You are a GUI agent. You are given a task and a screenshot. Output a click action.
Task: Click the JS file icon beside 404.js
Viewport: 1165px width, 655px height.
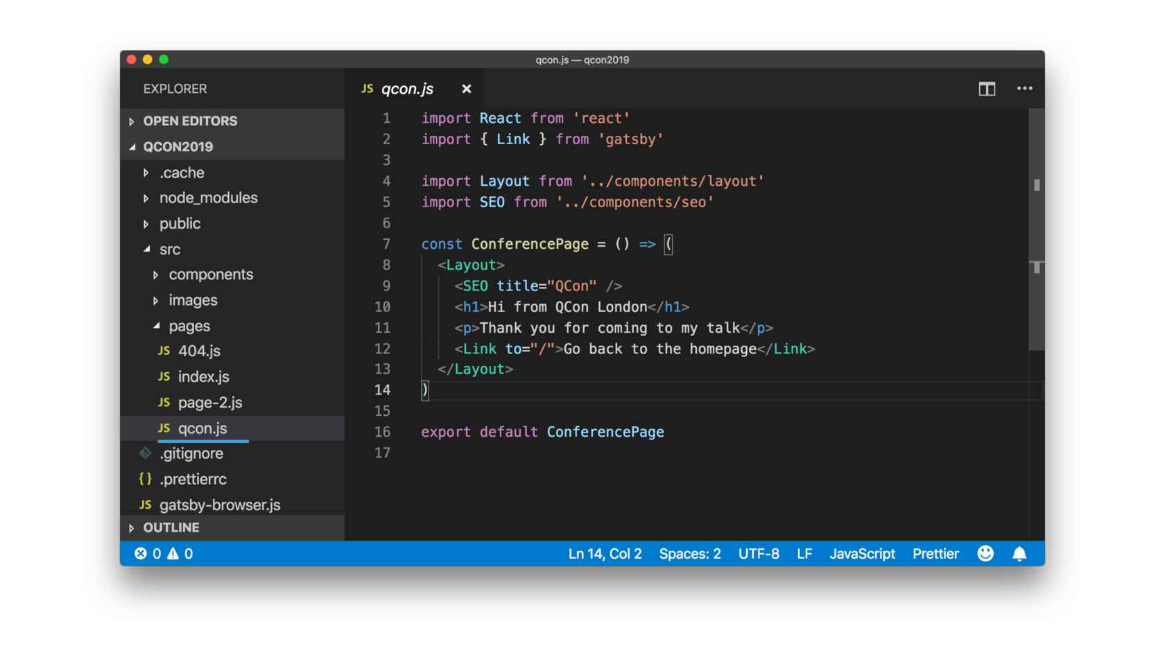tap(164, 351)
